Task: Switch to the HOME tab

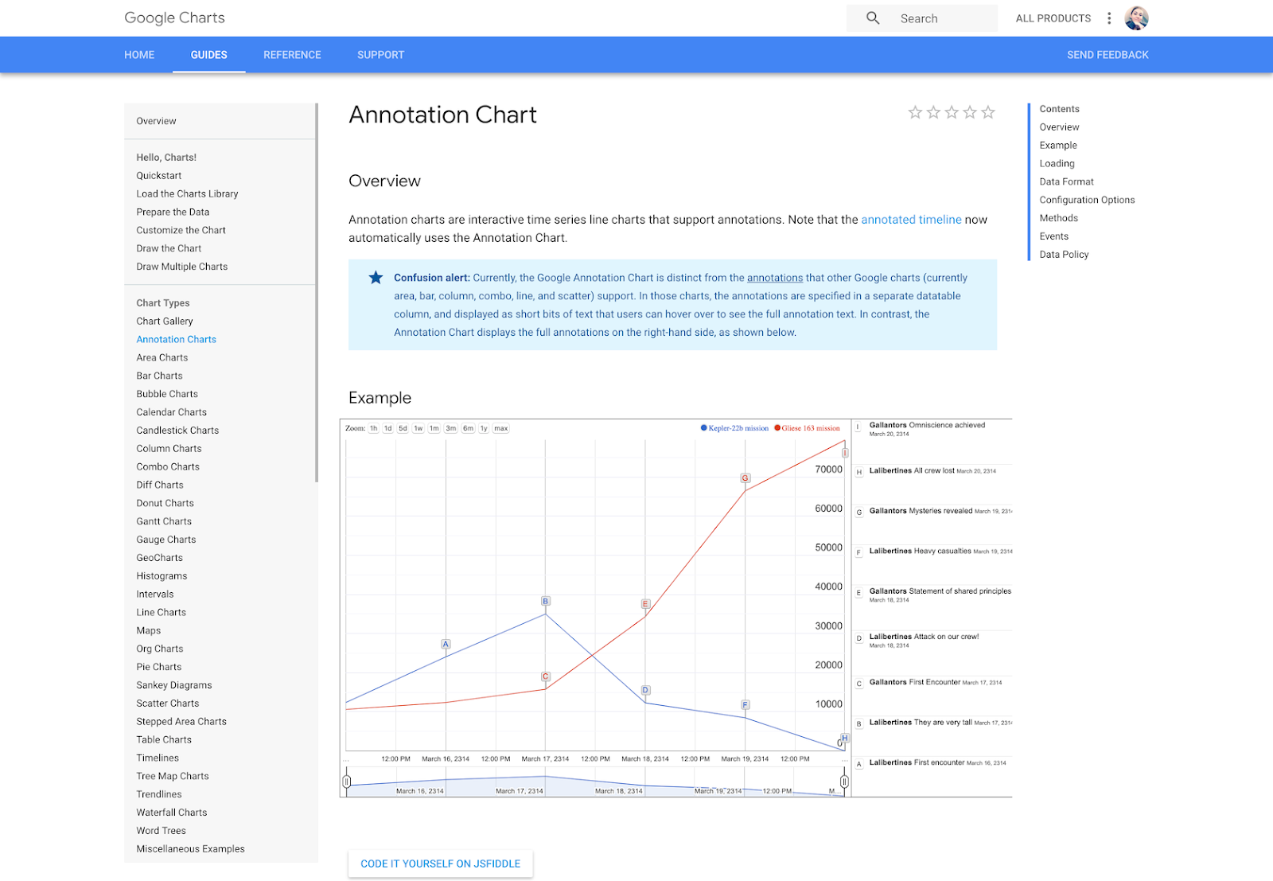Action: 139,54
